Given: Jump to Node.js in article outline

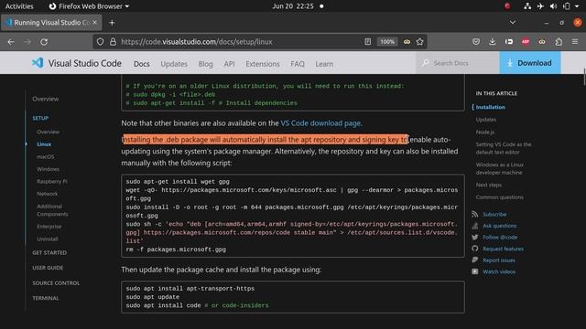Looking at the screenshot, I should point(485,132).
